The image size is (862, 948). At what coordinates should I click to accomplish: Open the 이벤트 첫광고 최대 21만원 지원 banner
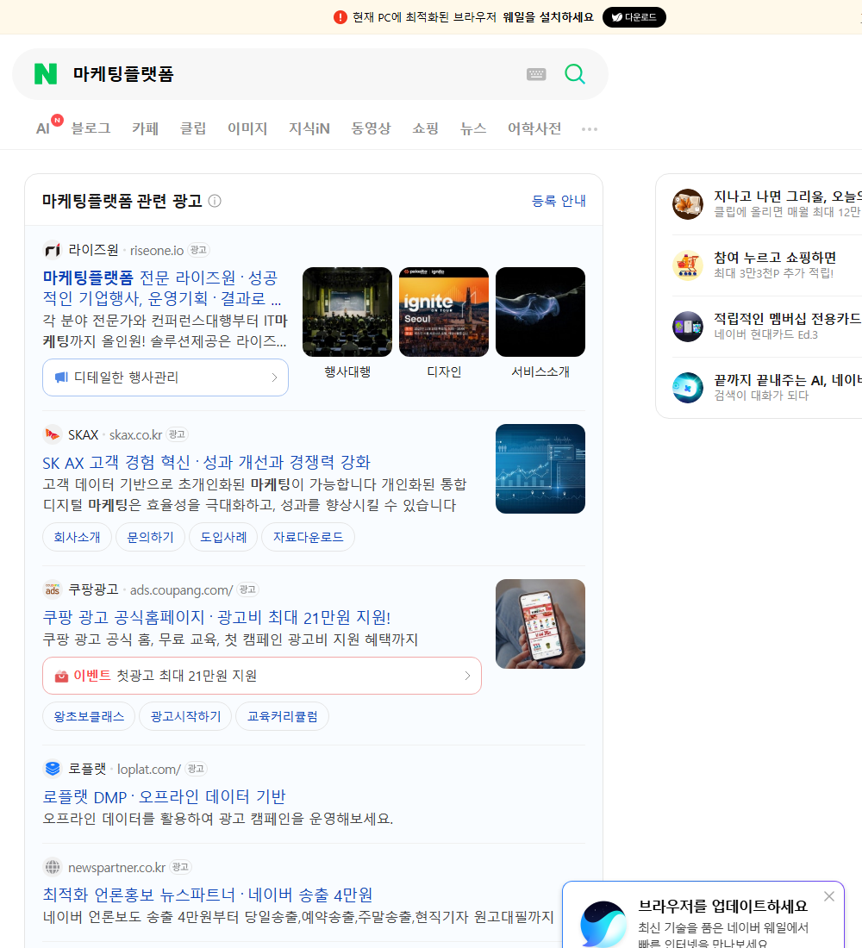click(x=262, y=676)
